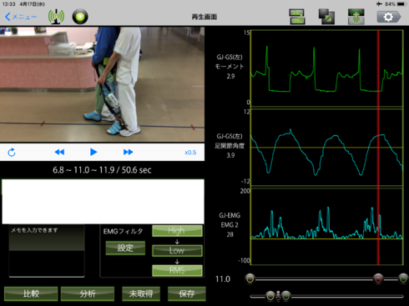Viewport: 409px width, 306px height.
Task: Click left yellow knob on lower slider
Action: 270,296
